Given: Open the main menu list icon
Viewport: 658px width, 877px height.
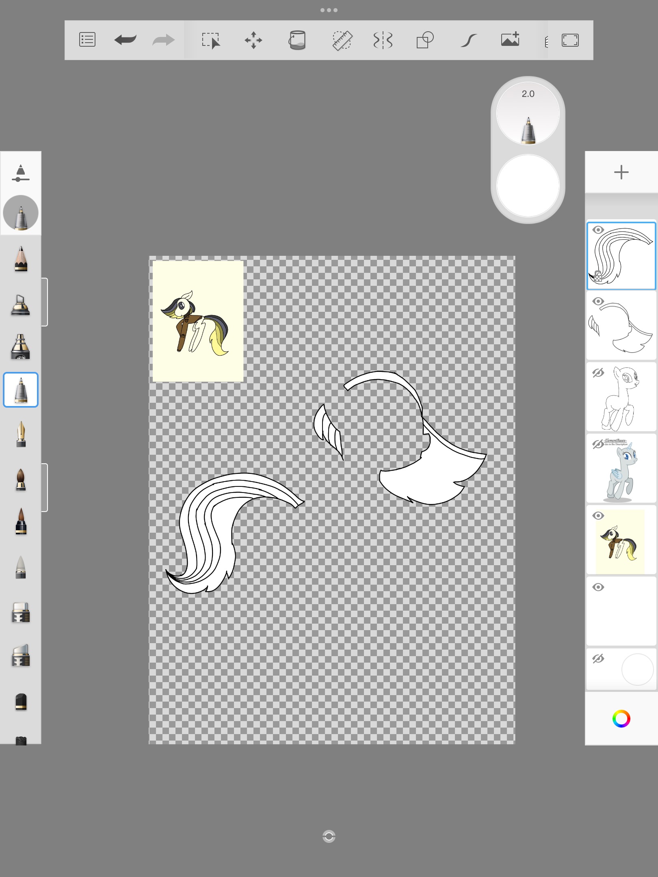Looking at the screenshot, I should [x=87, y=40].
